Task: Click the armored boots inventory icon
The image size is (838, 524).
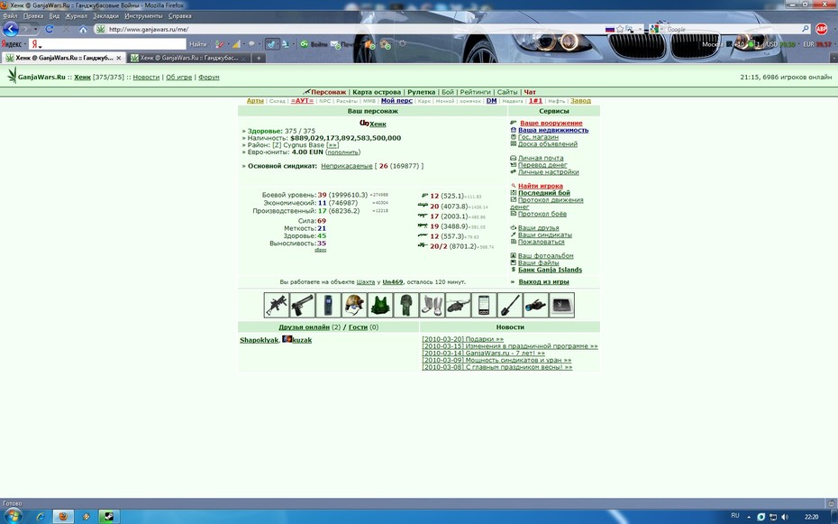Action: click(x=432, y=305)
